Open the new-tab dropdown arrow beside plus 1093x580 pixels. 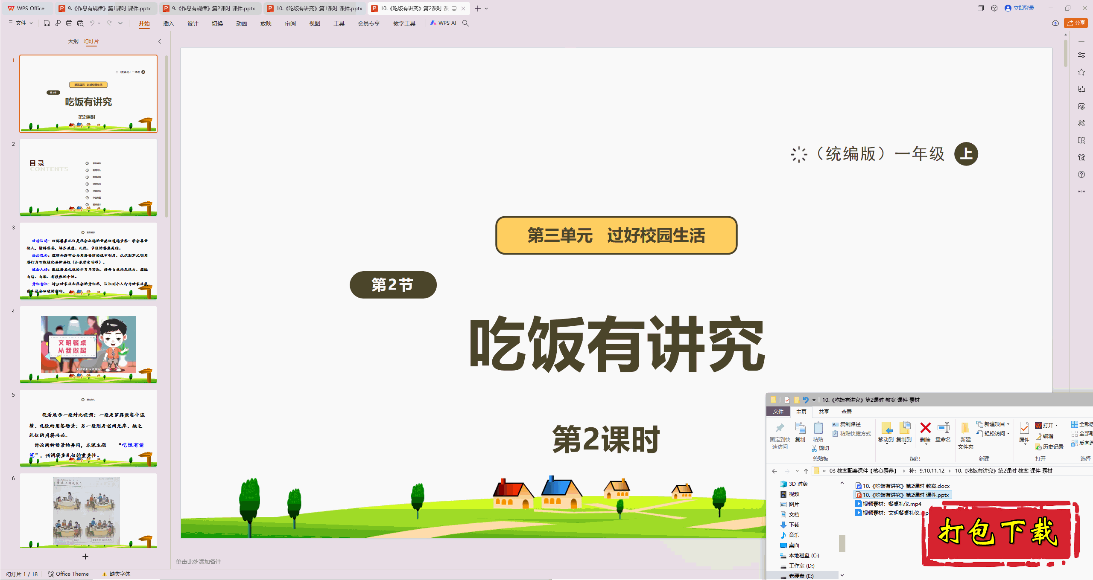pos(486,9)
